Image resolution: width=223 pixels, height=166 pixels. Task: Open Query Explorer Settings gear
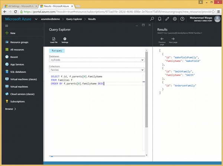(x=65, y=39)
